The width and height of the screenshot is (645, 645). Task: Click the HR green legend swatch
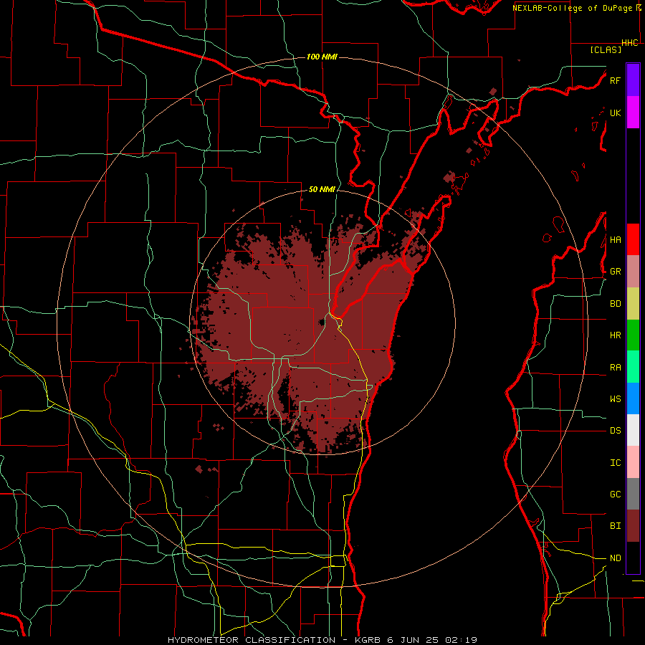633,335
